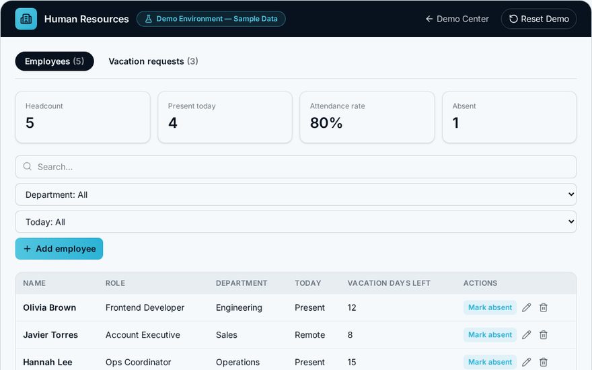Switch to the Employees tab
The image size is (592, 370).
pyautogui.click(x=54, y=61)
